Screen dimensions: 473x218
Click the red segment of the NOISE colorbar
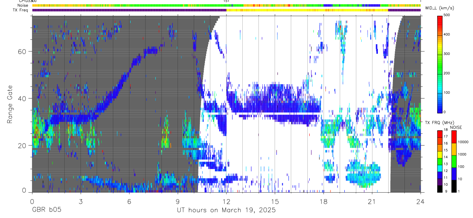[x=454, y=137]
